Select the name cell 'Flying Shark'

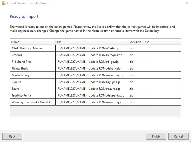[x=33, y=68]
